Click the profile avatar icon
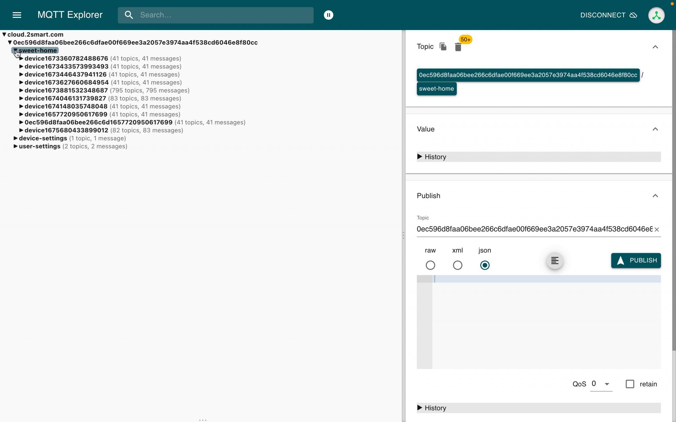This screenshot has width=676, height=422. pyautogui.click(x=656, y=15)
